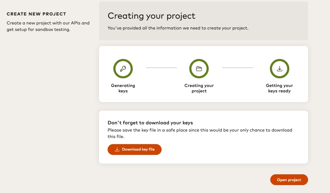
Task: Click the download icon inside the orange button
Action: click(x=117, y=150)
